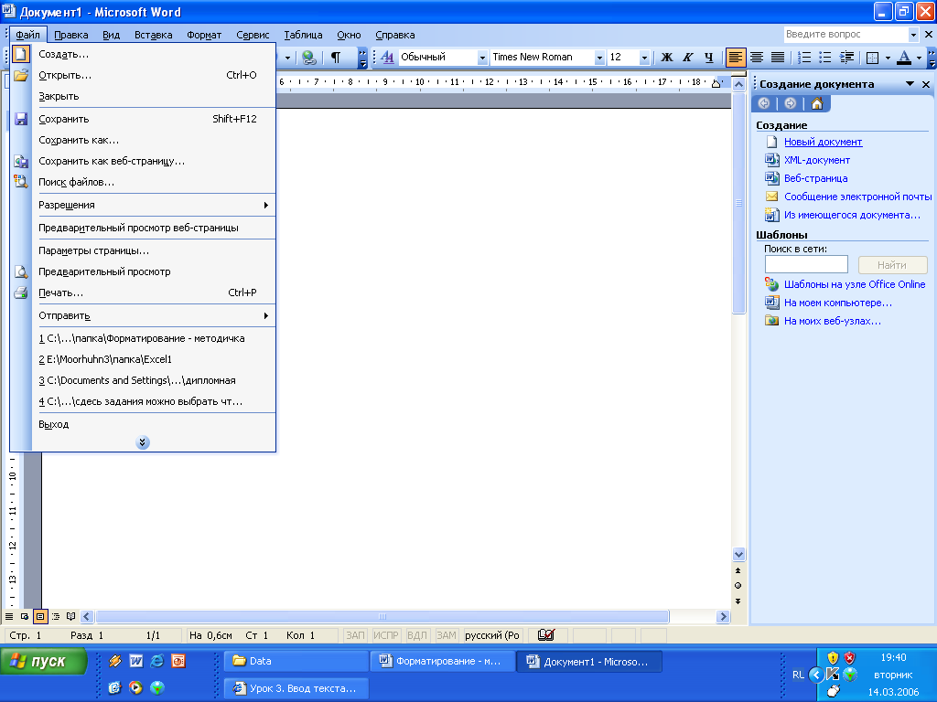Expand the Разрешения submenu
937x702 pixels.
click(143, 205)
